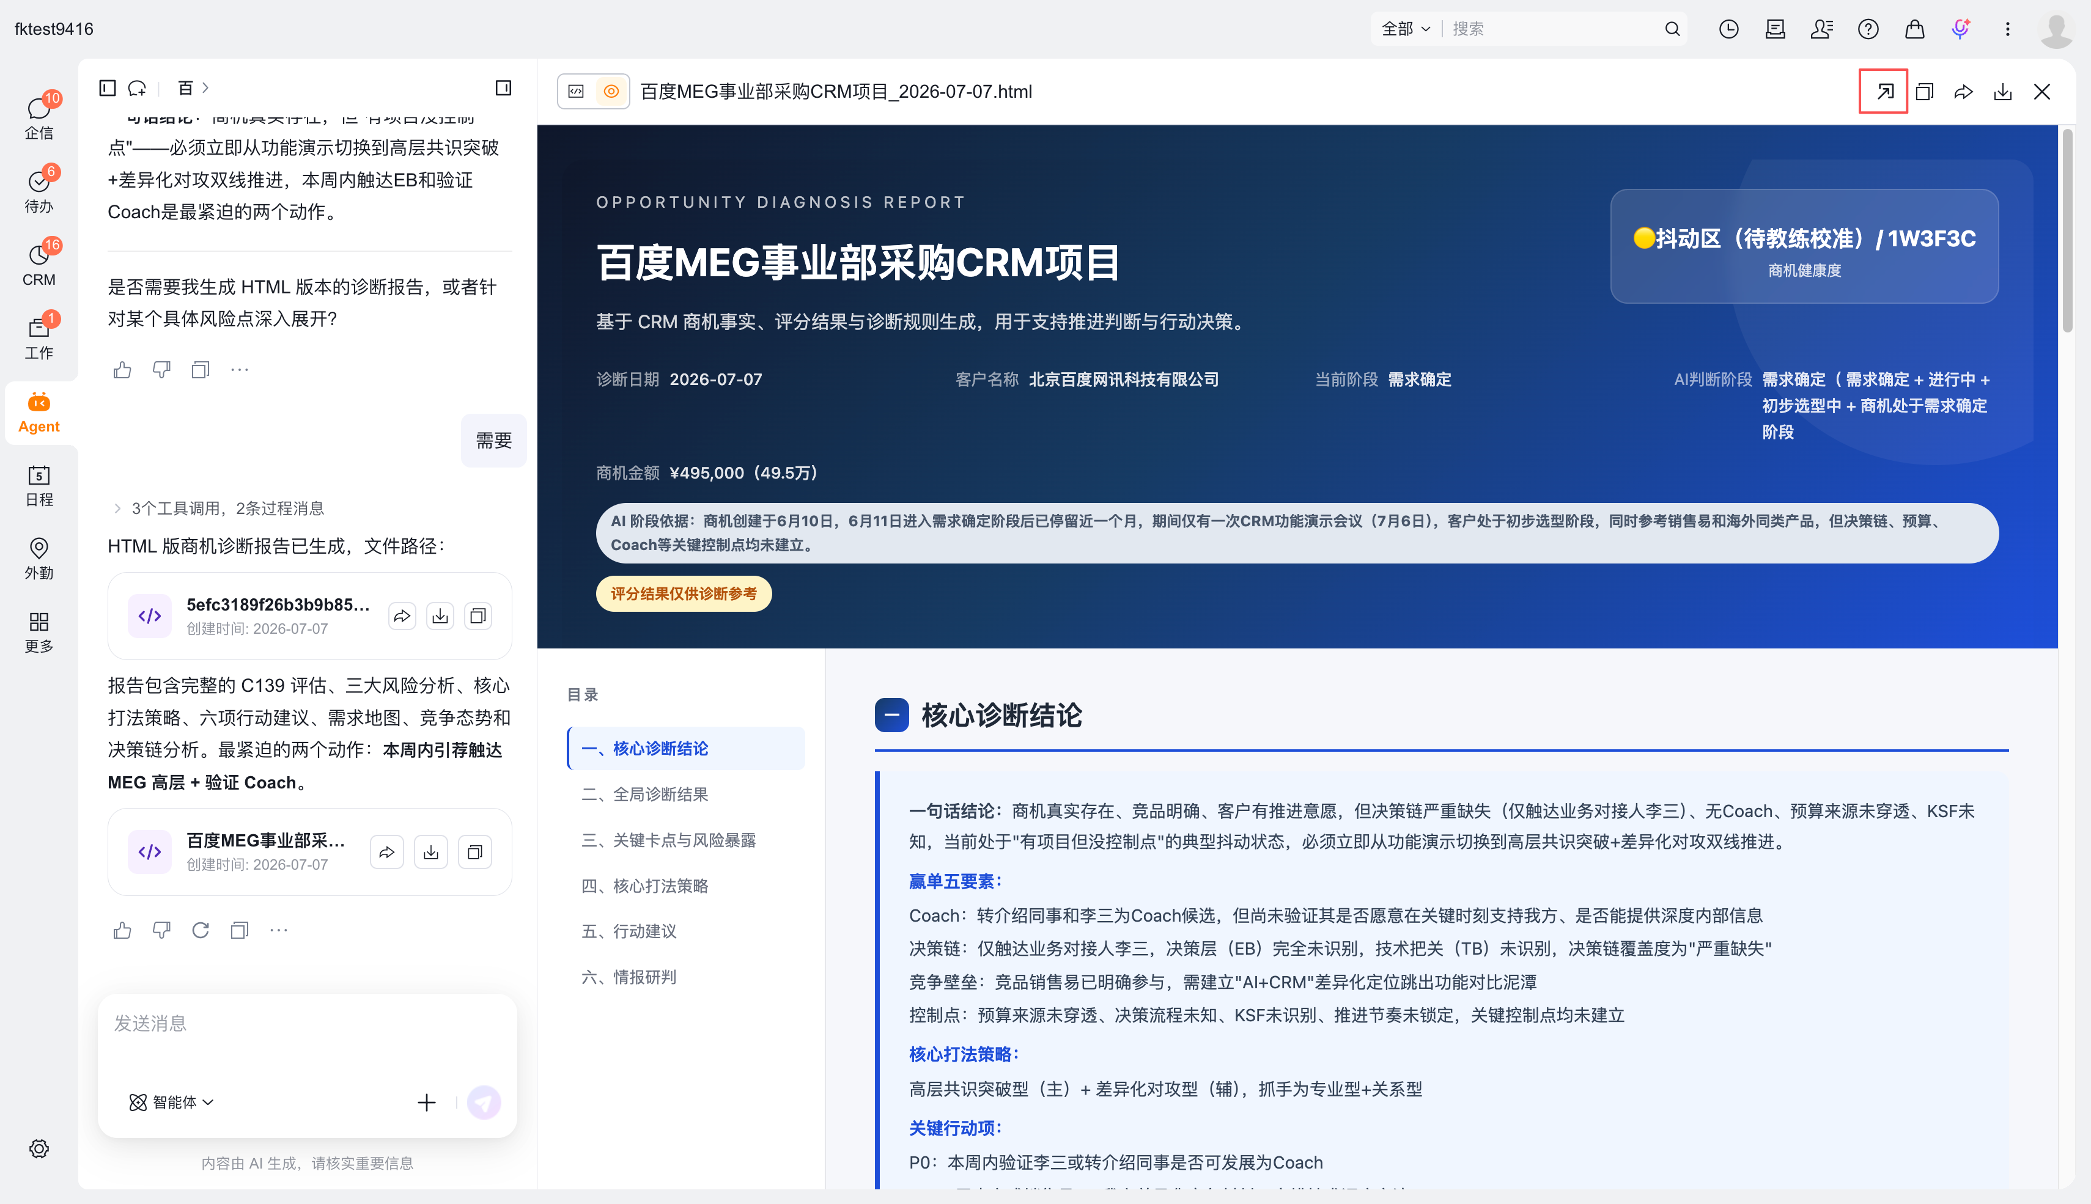The width and height of the screenshot is (2091, 1204).
Task: Switch preview to rendered eye view
Action: click(611, 91)
